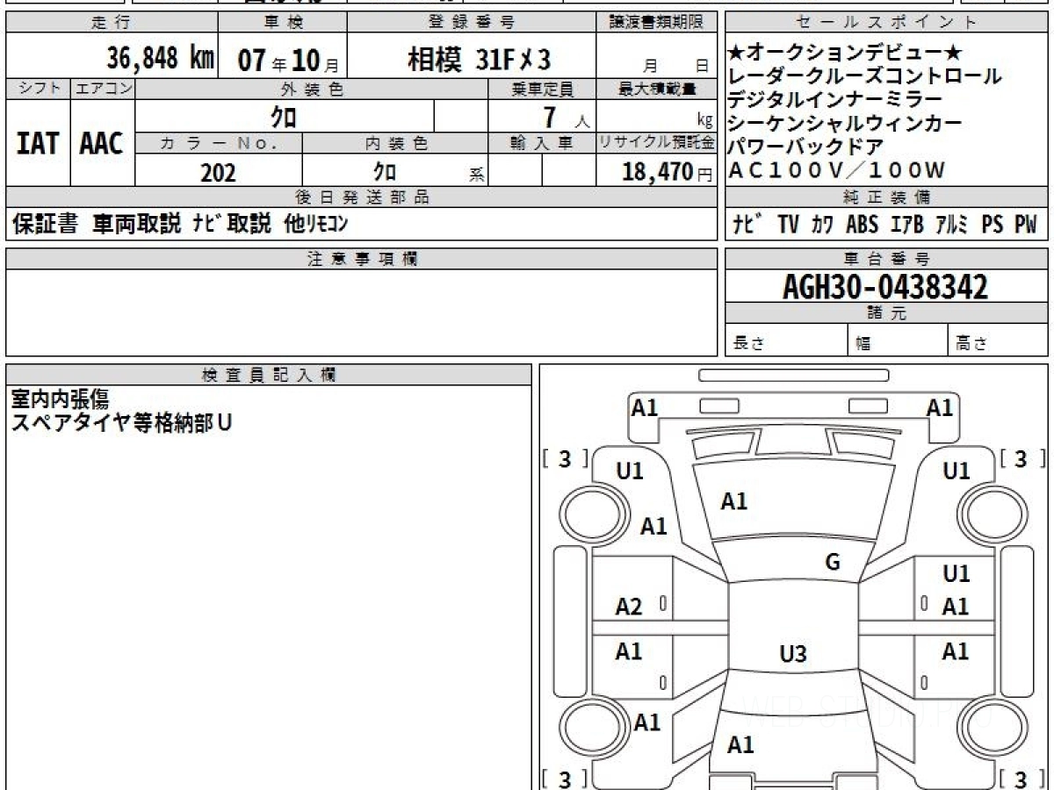
Task: Select the 純正装備 header
Action: (x=886, y=197)
